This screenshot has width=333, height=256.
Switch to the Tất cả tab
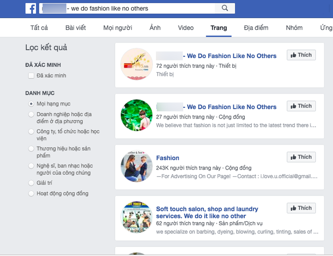tap(39, 28)
